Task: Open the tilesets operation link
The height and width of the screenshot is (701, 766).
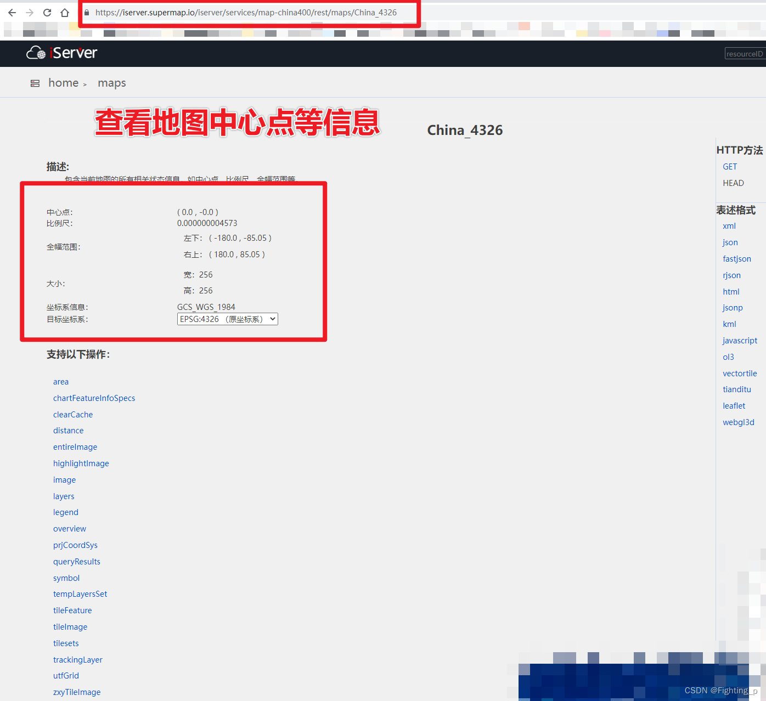Action: 66,643
